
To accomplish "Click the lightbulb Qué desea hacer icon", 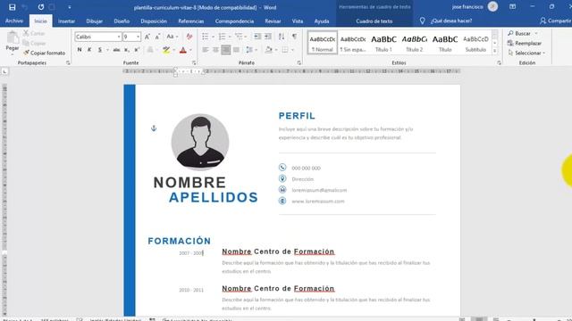I will [422, 21].
